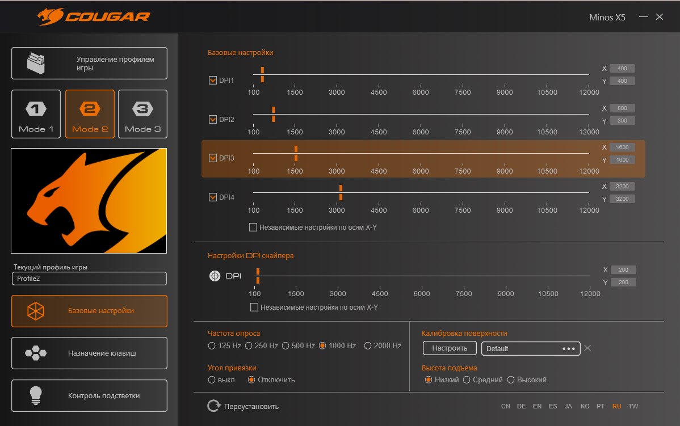Enable independent X-Y settings for sniper DPI

click(254, 307)
